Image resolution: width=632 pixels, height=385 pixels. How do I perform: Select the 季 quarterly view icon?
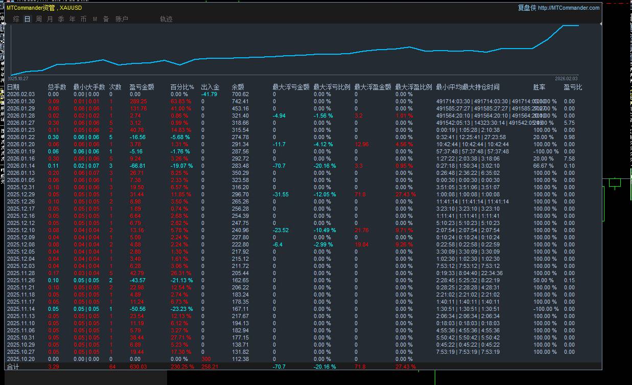coord(60,18)
